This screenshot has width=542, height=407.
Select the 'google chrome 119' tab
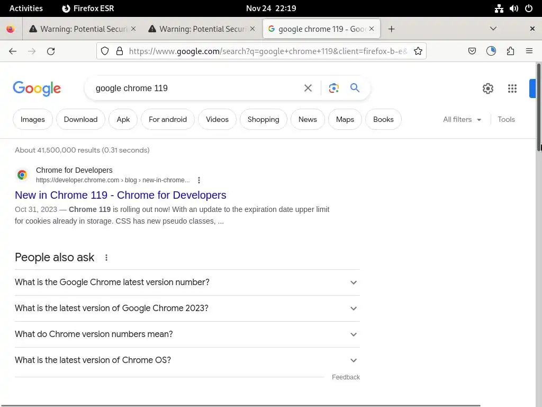pos(321,29)
